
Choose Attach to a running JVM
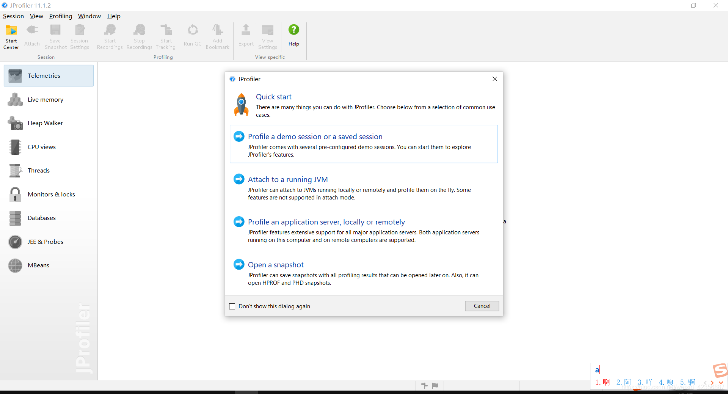(x=288, y=179)
